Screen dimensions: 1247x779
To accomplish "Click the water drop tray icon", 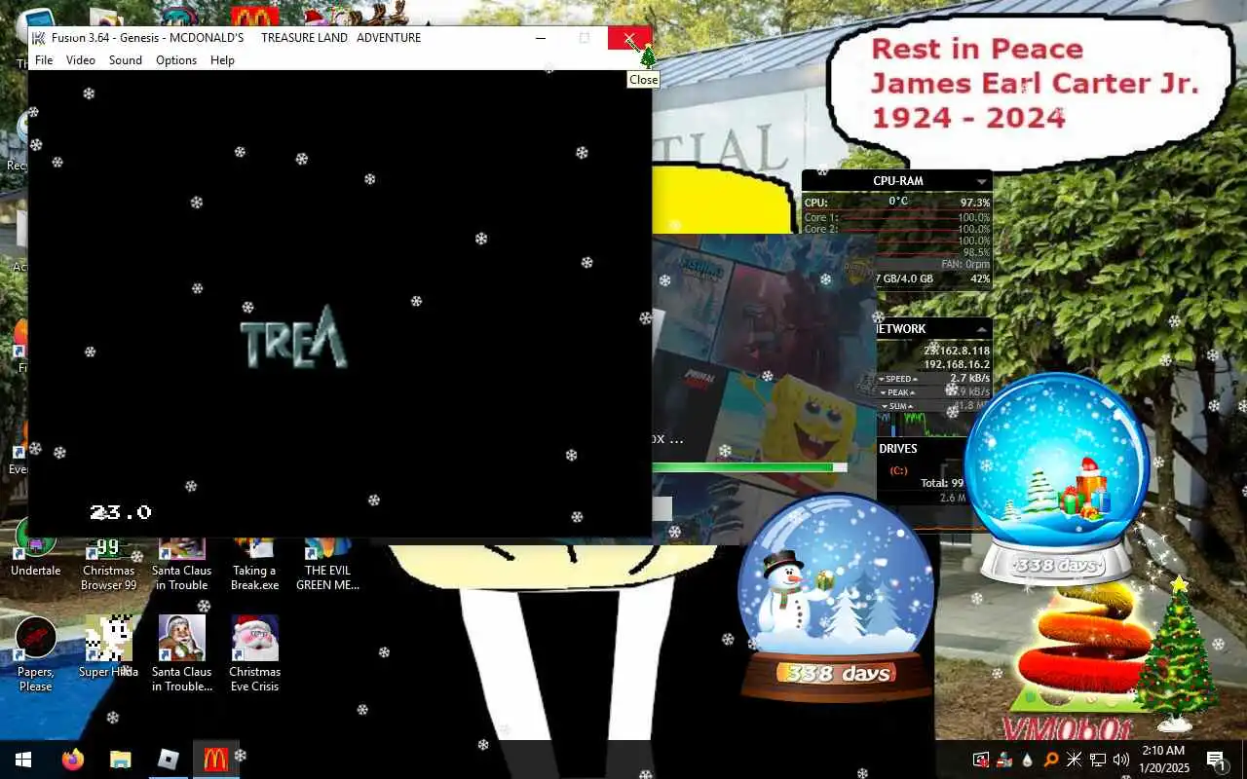I will 1028,760.
